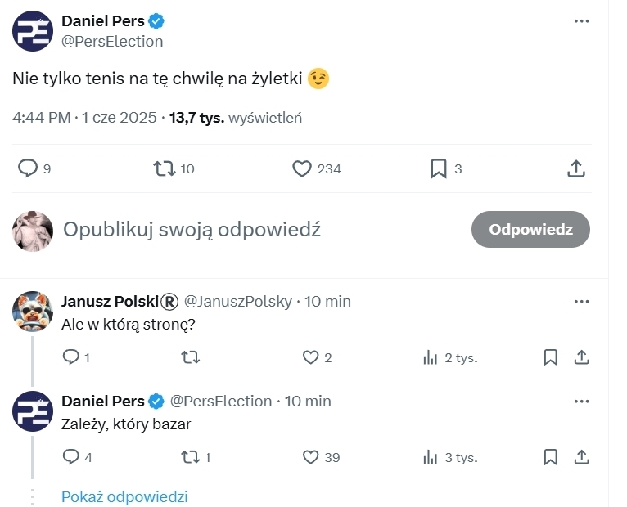View analytics of Janusz Polski's comment
This screenshot has width=627, height=507.
pos(430,357)
